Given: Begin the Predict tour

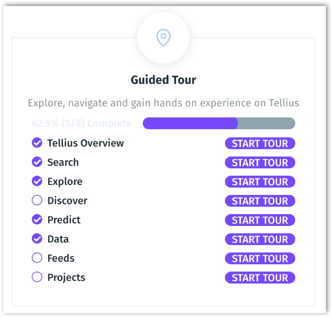Looking at the screenshot, I should click(260, 220).
